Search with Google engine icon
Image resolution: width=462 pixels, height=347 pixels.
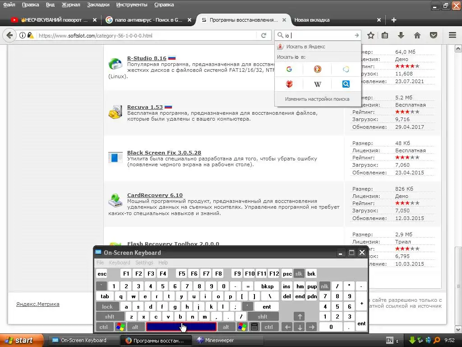pos(289,69)
